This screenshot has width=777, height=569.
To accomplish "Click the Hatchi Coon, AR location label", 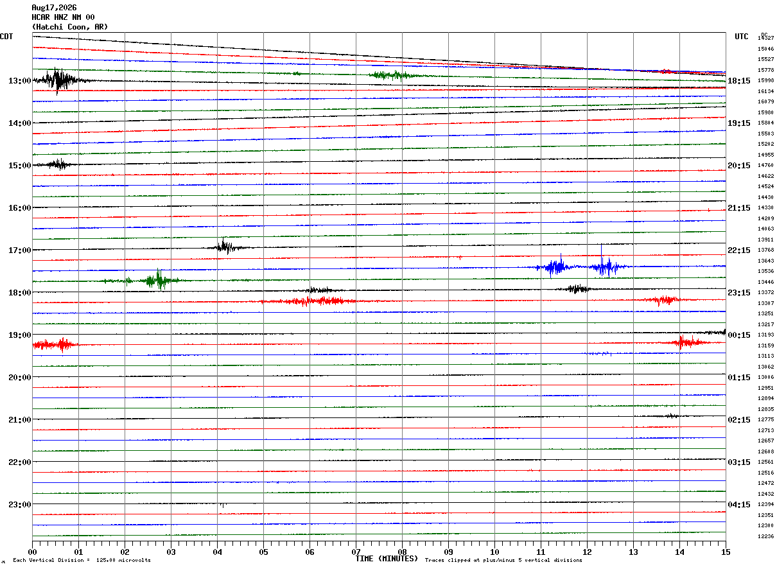I will point(70,27).
